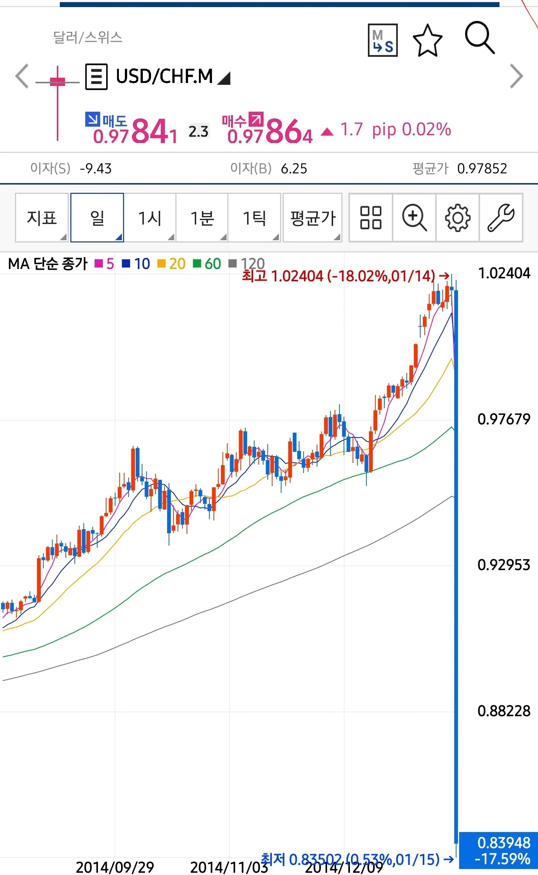The height and width of the screenshot is (875, 538).
Task: Open the wrench tools icon
Action: click(x=501, y=218)
